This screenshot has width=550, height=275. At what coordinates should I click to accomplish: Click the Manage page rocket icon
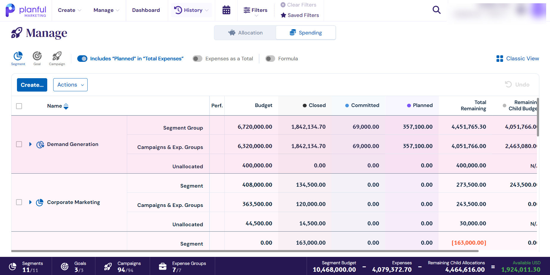coord(17,33)
